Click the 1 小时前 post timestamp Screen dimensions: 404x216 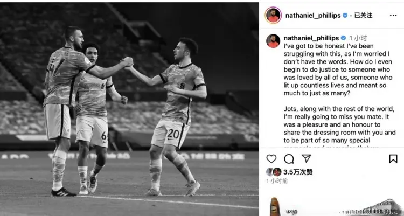pyautogui.click(x=277, y=181)
